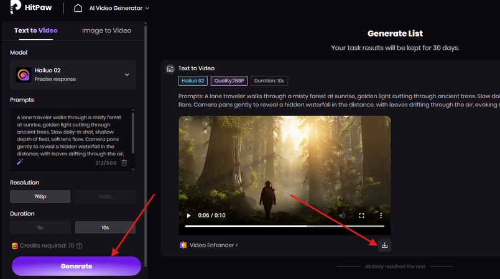Open video more options menu
Viewport: 500px width, 279px height.
[381, 216]
